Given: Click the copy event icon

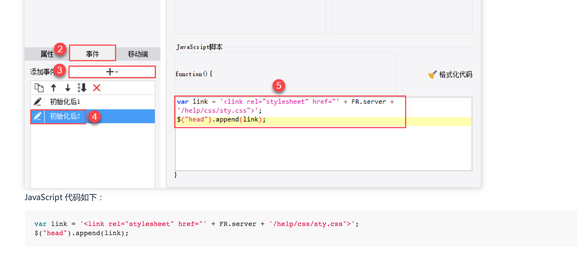Looking at the screenshot, I should click(39, 88).
